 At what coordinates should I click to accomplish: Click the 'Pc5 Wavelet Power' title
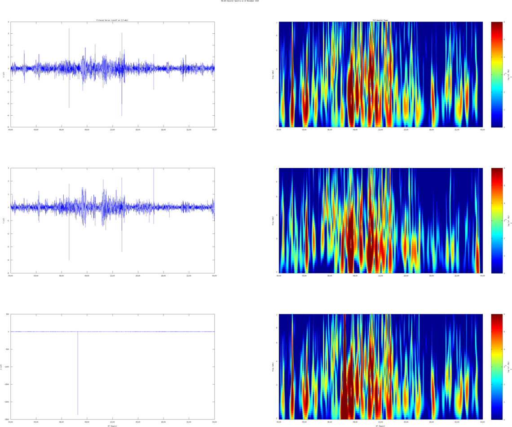[381, 20]
